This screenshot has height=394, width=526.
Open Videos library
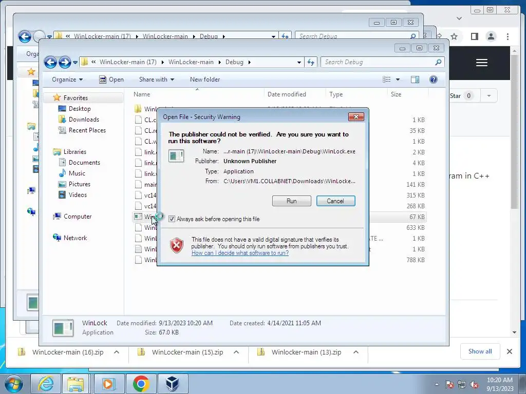78,194
